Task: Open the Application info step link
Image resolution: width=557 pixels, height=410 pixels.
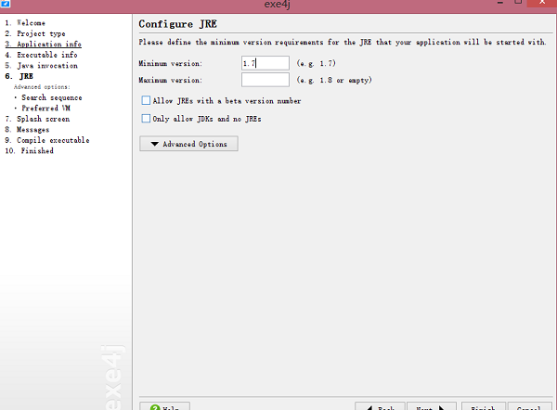Action: (43, 44)
